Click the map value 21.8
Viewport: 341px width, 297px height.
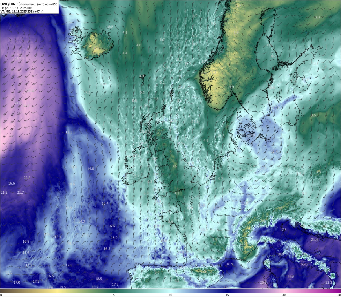(x=291, y=277)
